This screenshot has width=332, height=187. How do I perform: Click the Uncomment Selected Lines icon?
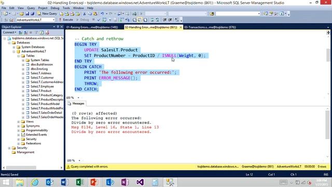point(157,20)
